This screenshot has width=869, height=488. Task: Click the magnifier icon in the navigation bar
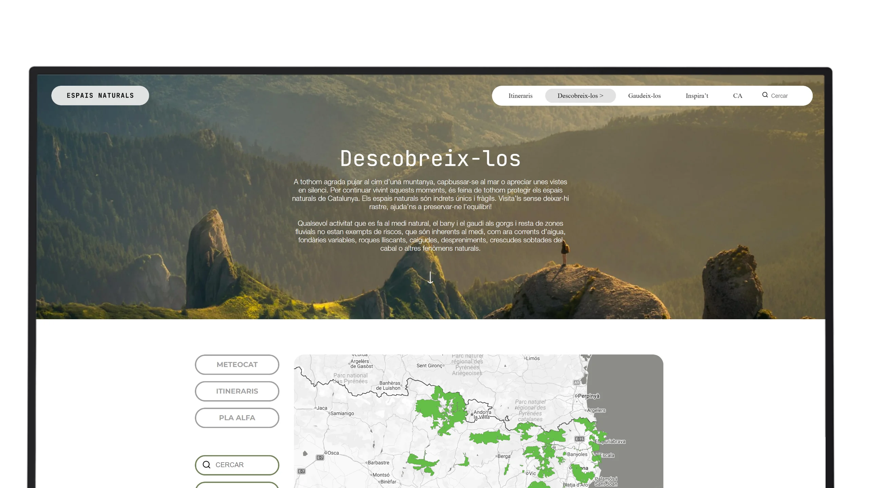tap(765, 95)
